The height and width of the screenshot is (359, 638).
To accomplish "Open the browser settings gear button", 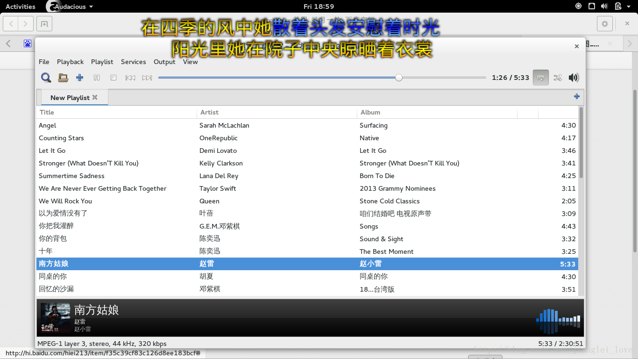I will coord(605,23).
